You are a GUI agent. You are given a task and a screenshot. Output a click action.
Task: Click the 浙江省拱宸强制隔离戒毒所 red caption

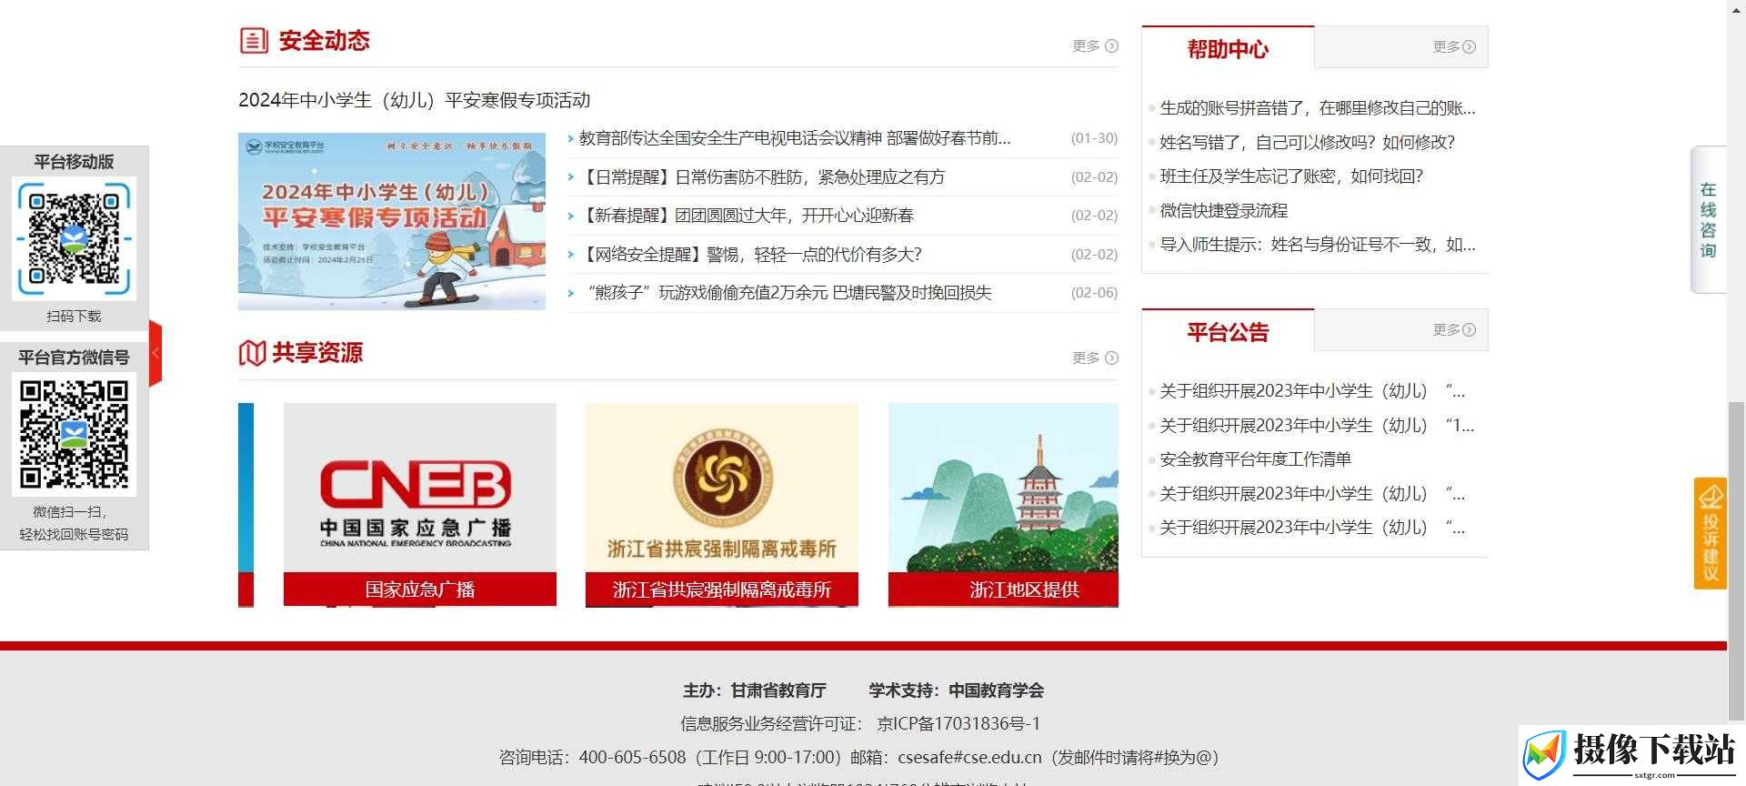click(722, 589)
